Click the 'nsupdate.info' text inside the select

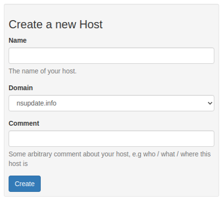click(x=36, y=103)
